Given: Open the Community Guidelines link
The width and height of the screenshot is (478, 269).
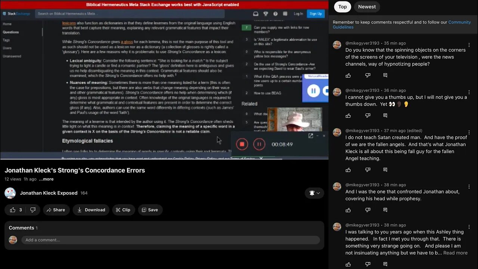Looking at the screenshot, I should coord(402,25).
